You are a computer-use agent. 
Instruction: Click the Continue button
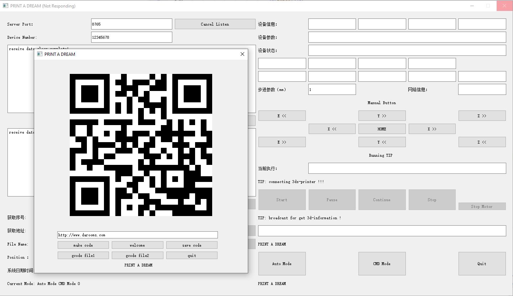coord(382,200)
